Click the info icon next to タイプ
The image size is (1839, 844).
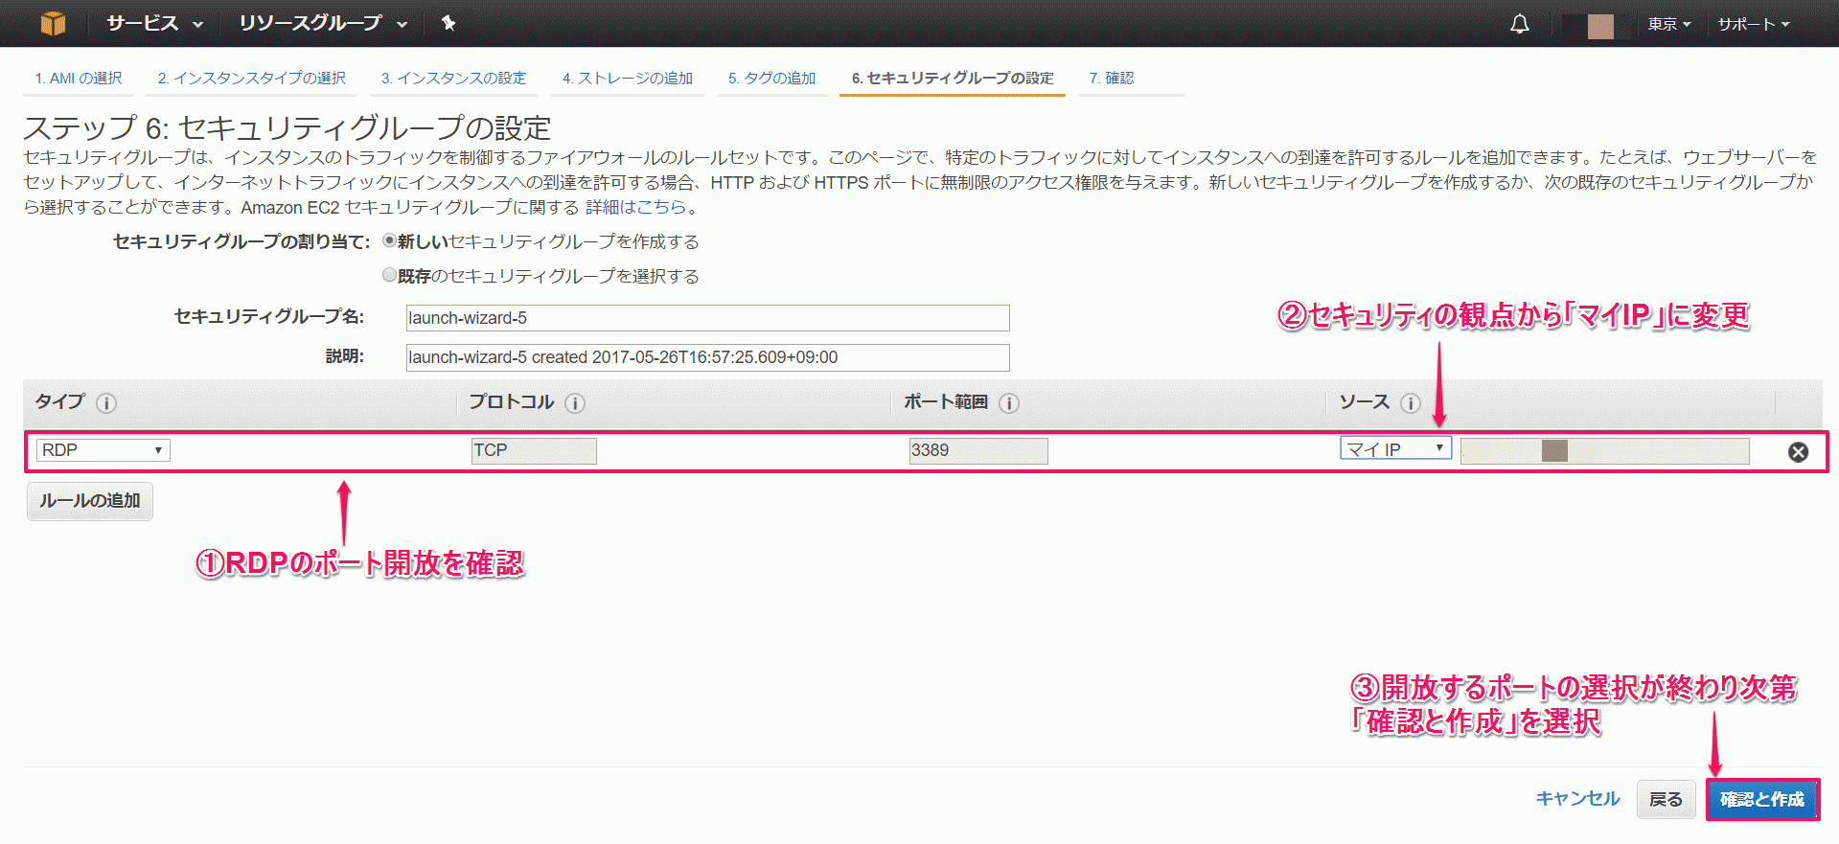[x=106, y=403]
